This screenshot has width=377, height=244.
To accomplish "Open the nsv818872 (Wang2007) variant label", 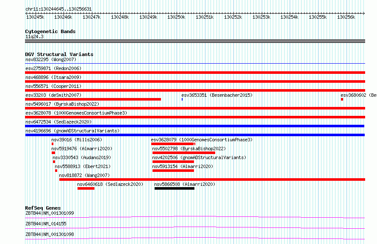I will [84, 175].
